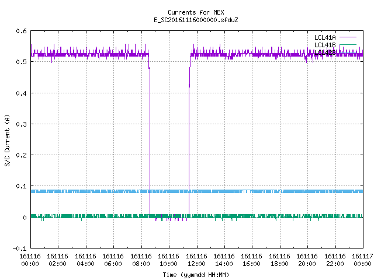Click the 0.5 y-axis tick label

21,62
